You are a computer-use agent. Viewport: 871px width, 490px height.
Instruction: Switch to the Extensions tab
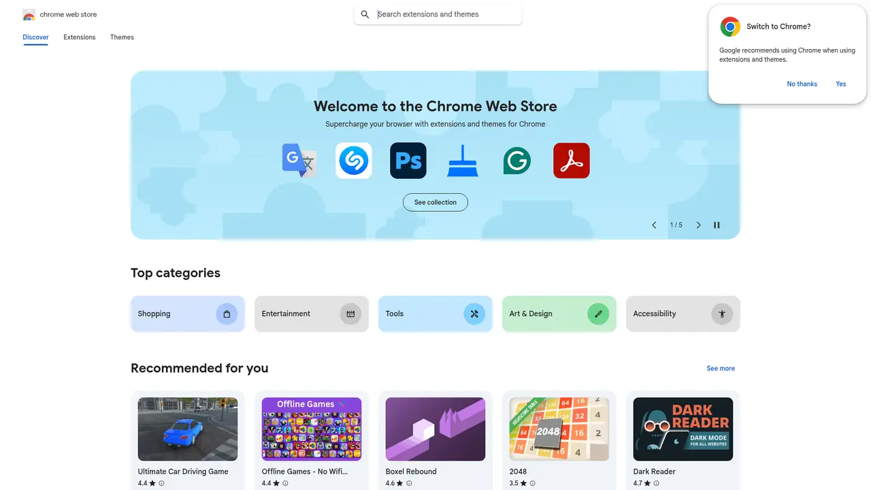[80, 37]
